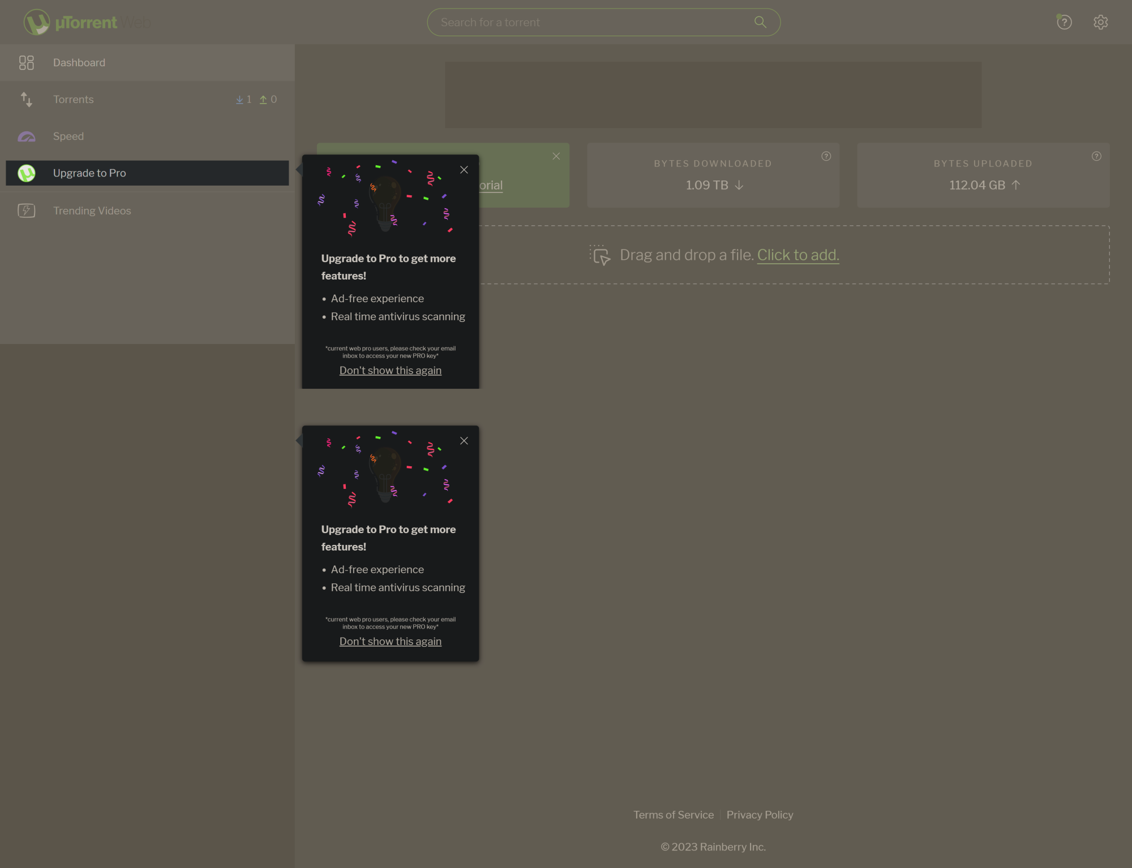Click the µTorrent logo
1132x868 pixels.
point(38,22)
